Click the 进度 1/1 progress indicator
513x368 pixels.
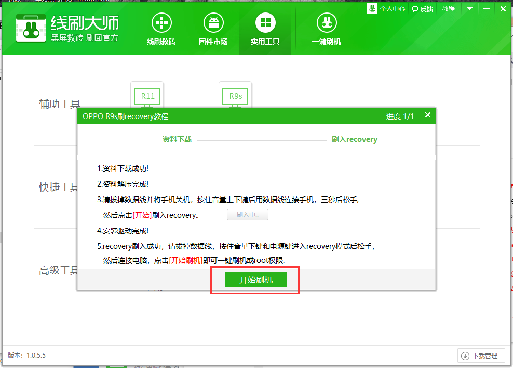pyautogui.click(x=400, y=116)
